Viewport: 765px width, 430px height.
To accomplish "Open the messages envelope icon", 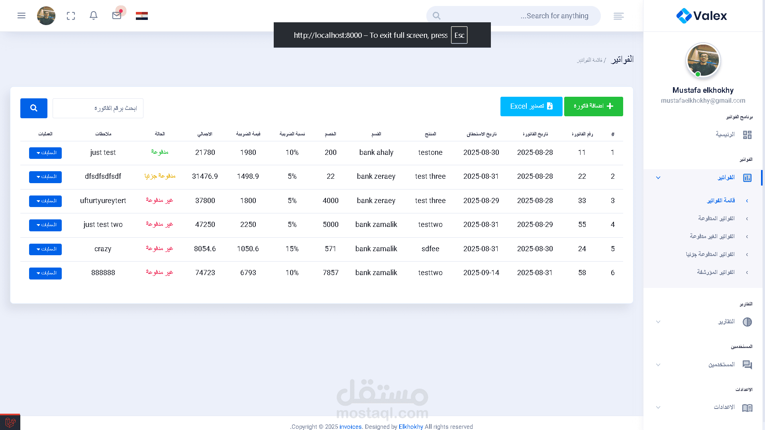I will click(x=117, y=16).
